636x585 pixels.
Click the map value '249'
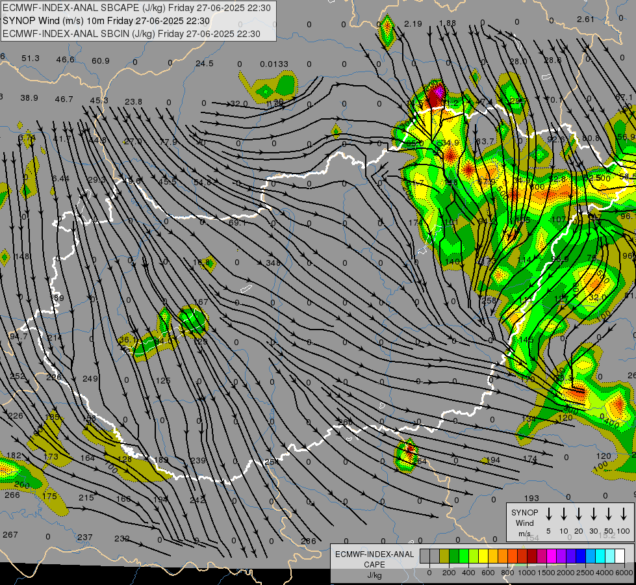point(90,378)
